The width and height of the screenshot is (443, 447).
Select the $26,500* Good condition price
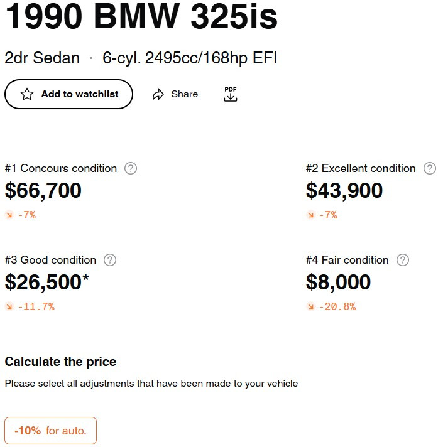47,283
